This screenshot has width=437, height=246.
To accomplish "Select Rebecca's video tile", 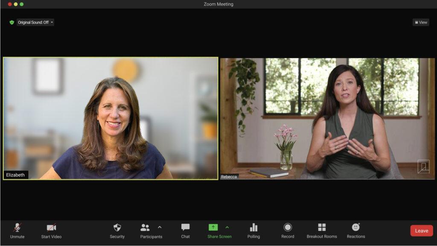I will [327, 119].
